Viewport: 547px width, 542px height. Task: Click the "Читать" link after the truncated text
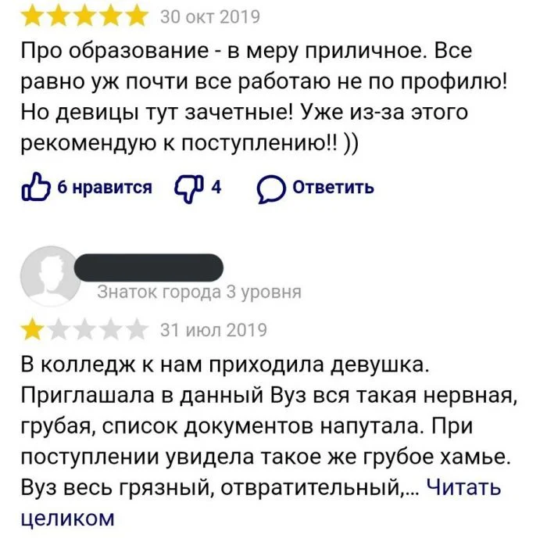point(463,488)
